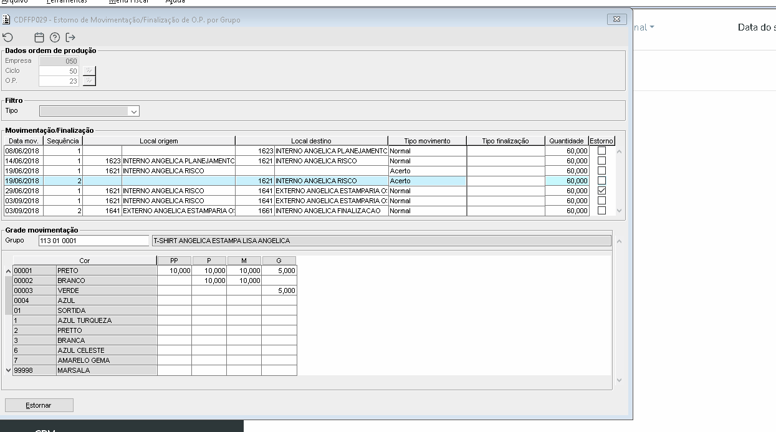
Task: Click INTERNO ANGELICA FINALIZACAO destination cell
Action: click(331, 211)
